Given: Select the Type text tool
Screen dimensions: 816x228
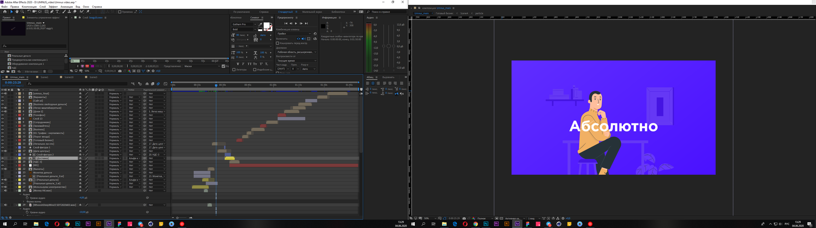Looking at the screenshot, I should 57,12.
